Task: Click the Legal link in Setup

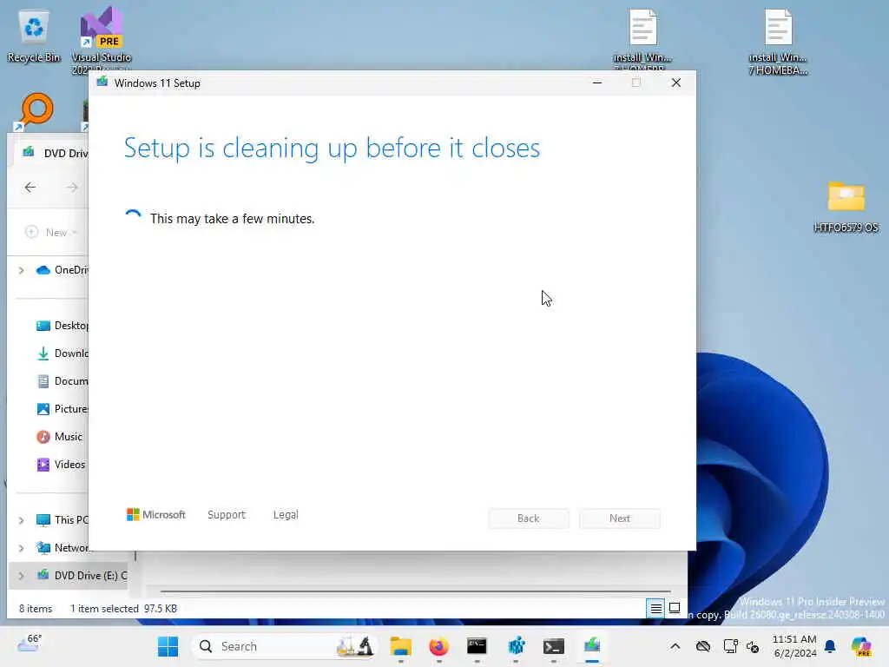Action: coord(286,514)
